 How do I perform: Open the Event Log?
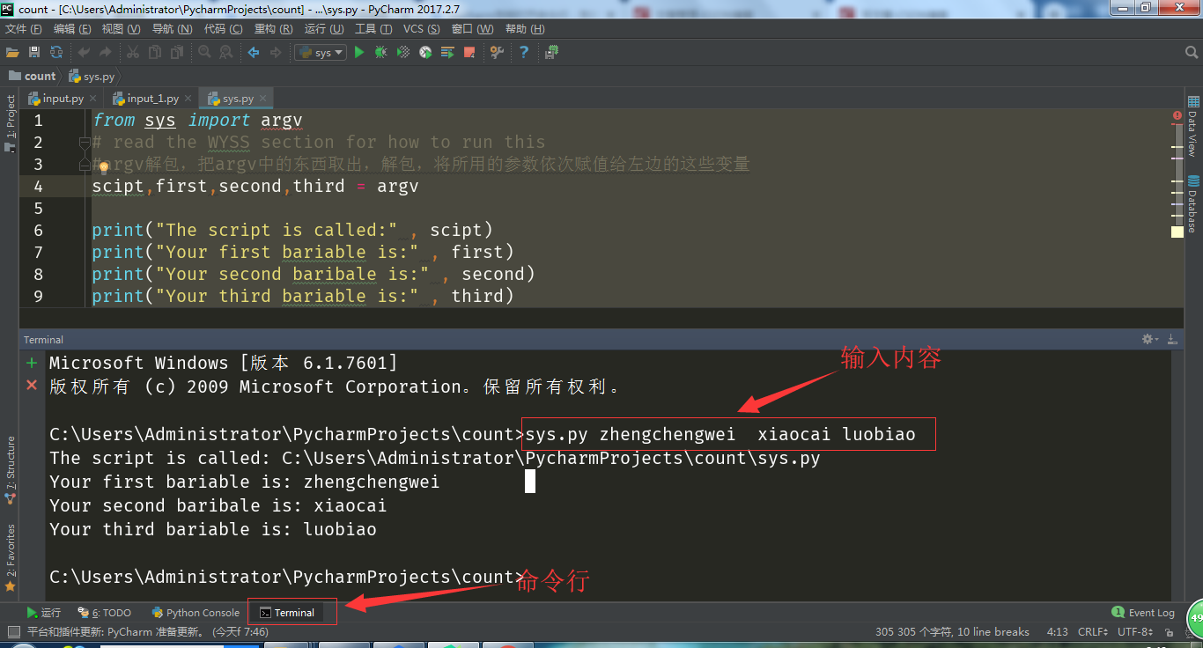(x=1144, y=613)
